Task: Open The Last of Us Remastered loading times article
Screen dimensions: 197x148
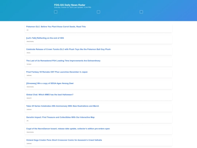Action: [63, 61]
